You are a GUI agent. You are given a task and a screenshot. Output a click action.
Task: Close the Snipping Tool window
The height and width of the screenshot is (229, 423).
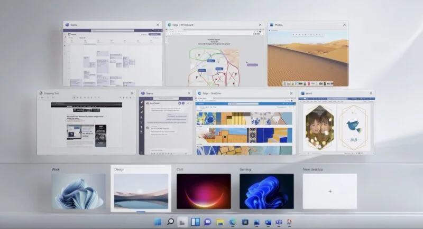pyautogui.click(x=132, y=93)
